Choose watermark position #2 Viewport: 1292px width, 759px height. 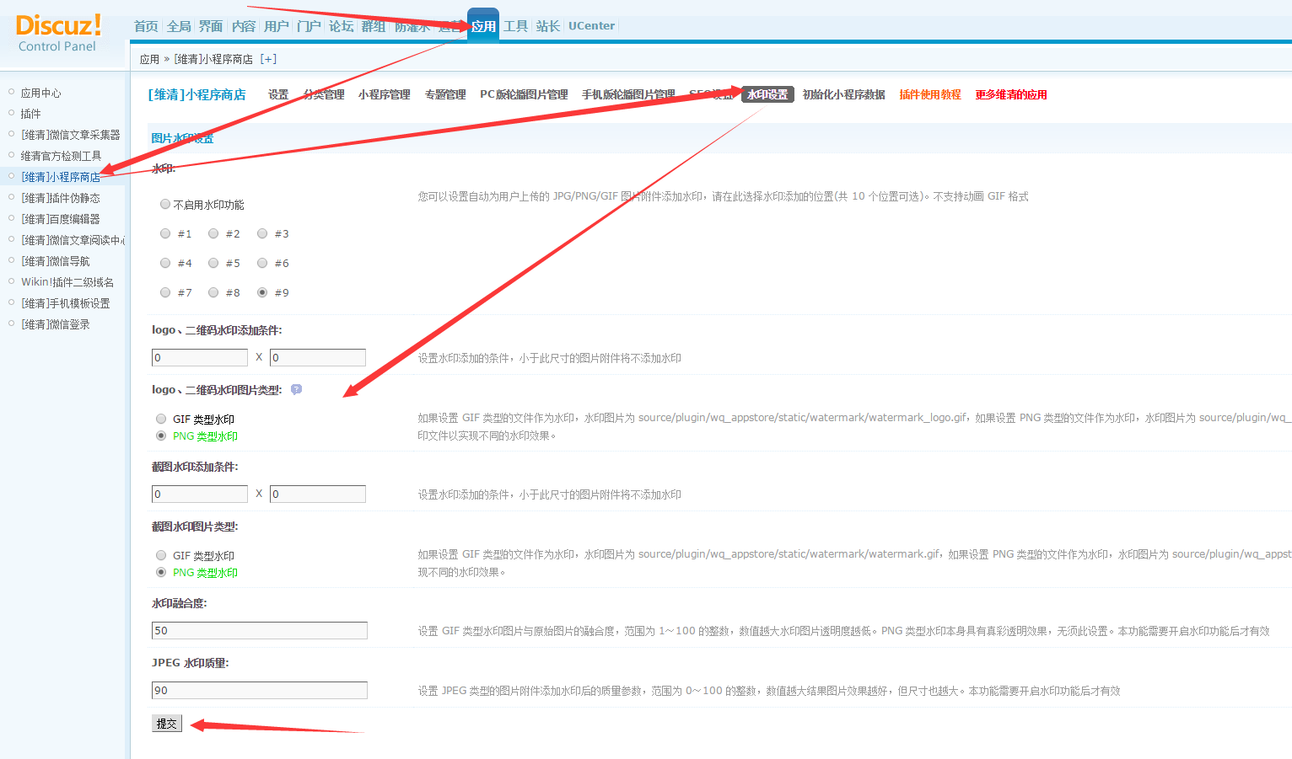click(213, 233)
